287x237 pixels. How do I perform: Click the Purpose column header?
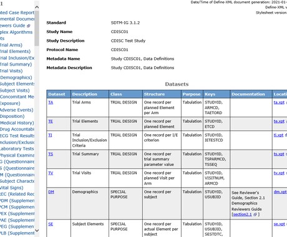click(x=192, y=94)
